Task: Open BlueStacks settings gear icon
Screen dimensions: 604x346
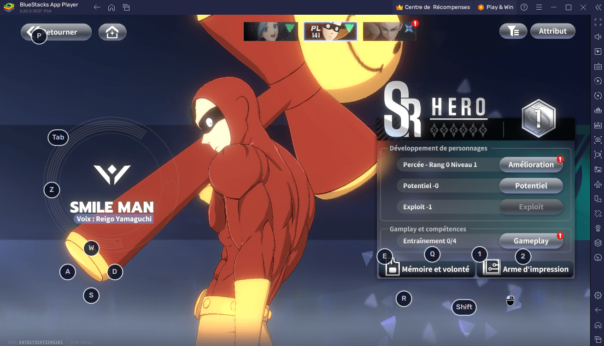Action: pos(598,295)
